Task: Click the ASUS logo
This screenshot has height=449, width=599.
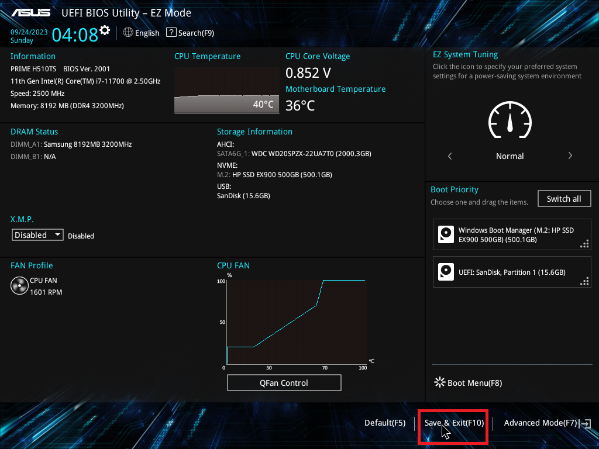Action: (30, 13)
